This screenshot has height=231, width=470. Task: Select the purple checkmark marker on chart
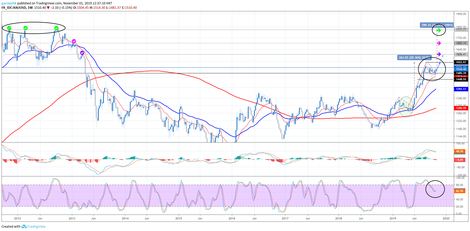point(82,53)
